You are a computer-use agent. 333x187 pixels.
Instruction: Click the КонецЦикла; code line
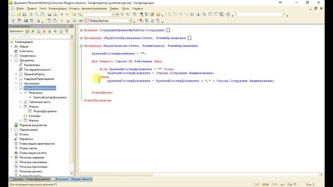pyautogui.click(x=102, y=92)
